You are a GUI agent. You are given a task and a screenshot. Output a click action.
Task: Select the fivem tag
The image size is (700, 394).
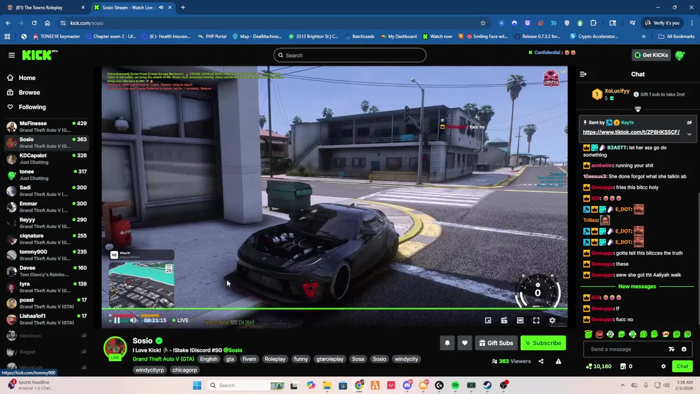[249, 359]
